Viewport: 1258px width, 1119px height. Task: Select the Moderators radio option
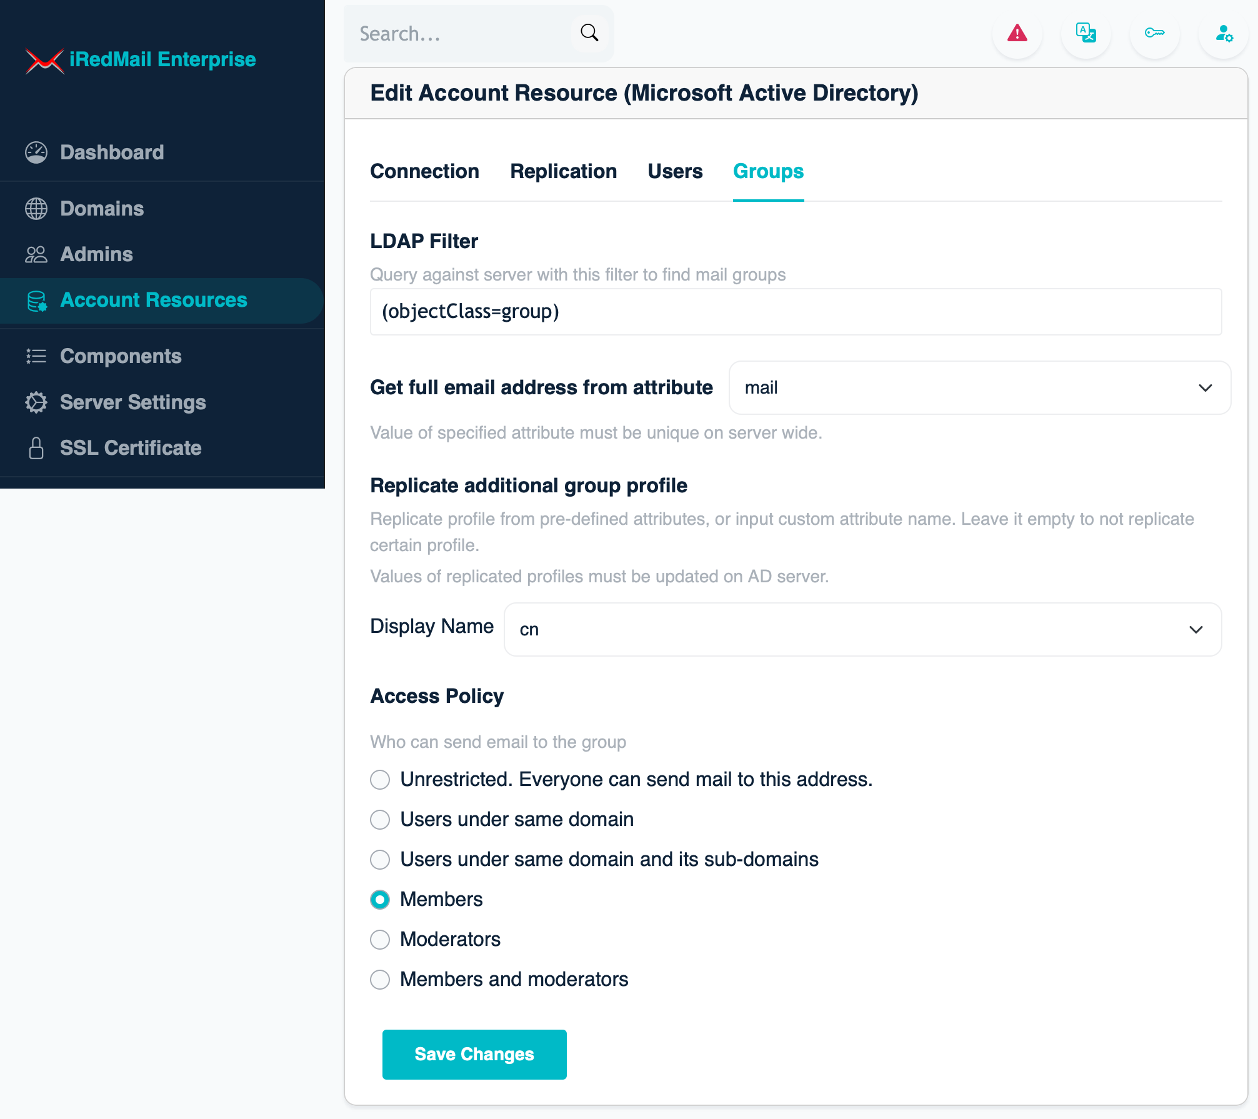[x=380, y=940]
